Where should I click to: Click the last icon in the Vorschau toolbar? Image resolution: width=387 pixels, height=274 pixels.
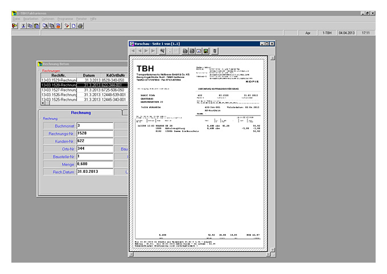coord(215,51)
